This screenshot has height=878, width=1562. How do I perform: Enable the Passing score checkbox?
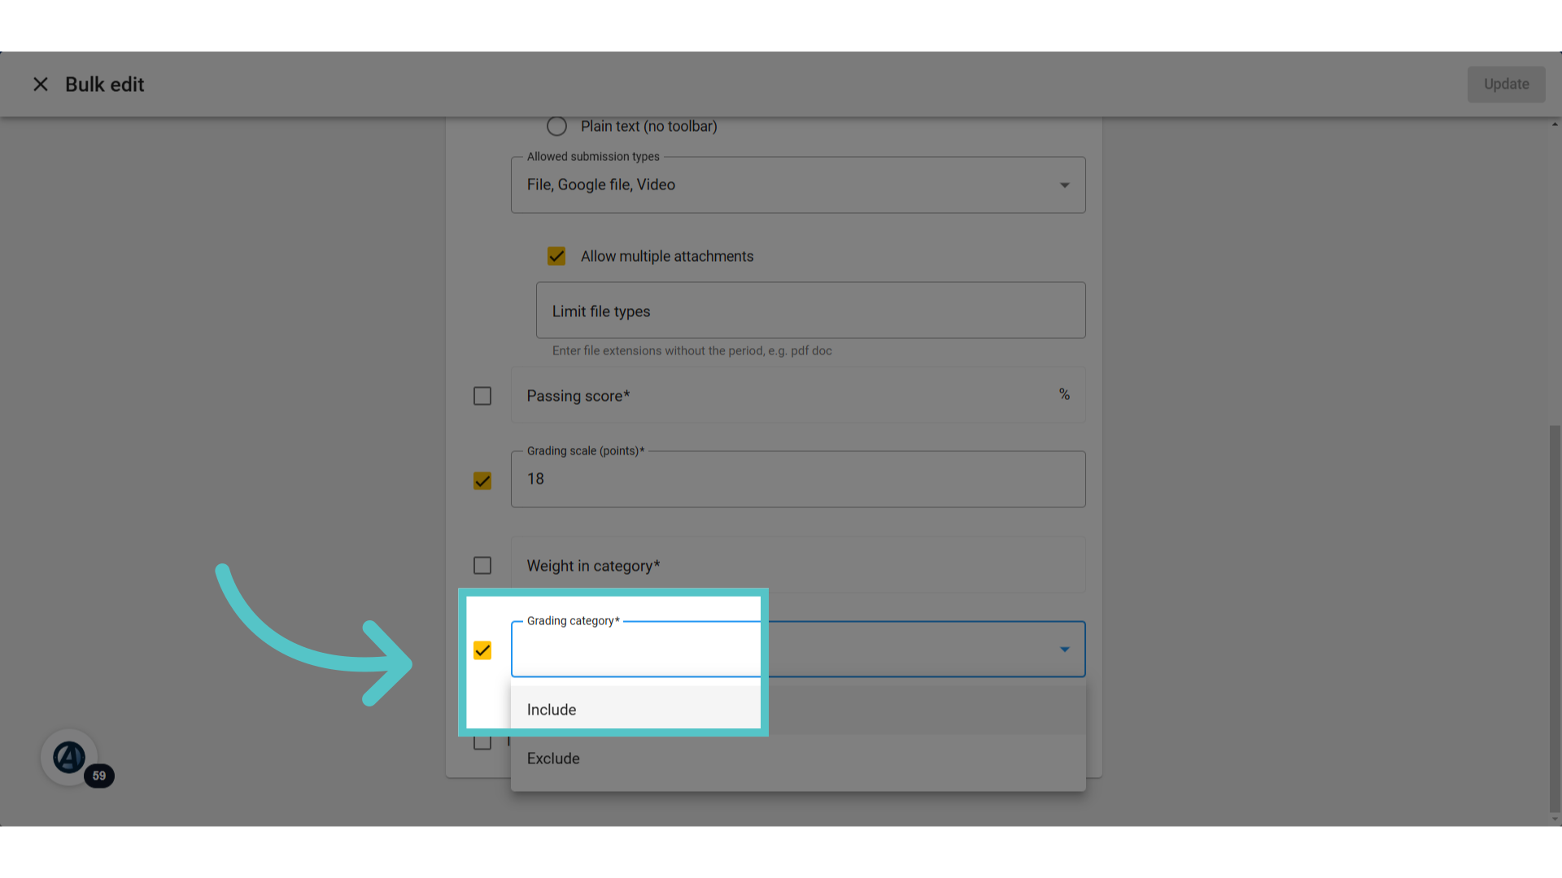pyautogui.click(x=482, y=396)
